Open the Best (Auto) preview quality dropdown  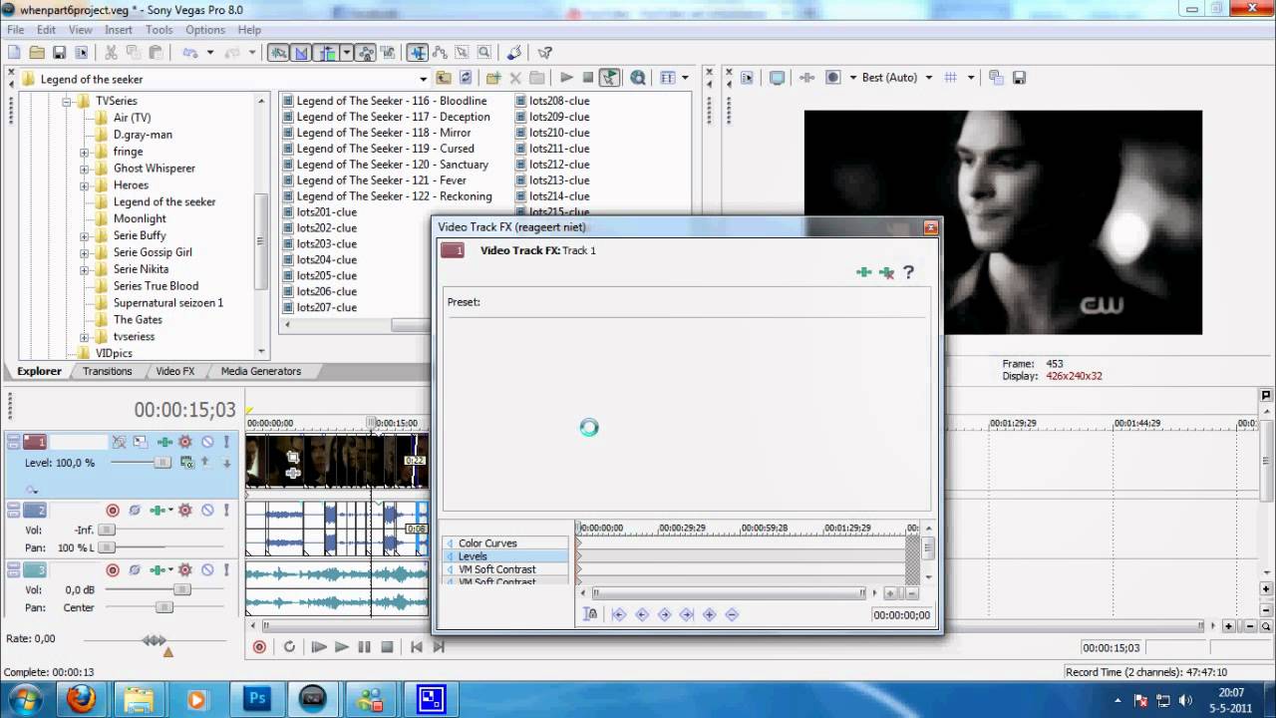click(x=929, y=78)
